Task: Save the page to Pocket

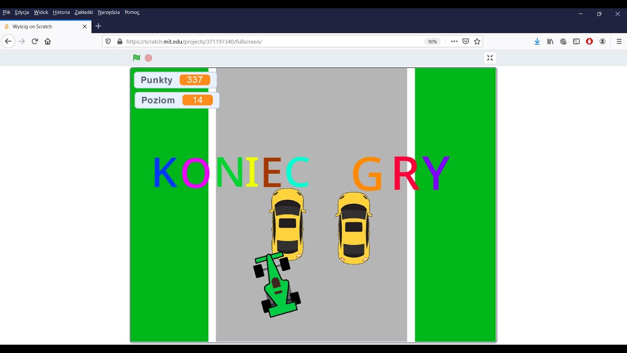Action: point(466,42)
